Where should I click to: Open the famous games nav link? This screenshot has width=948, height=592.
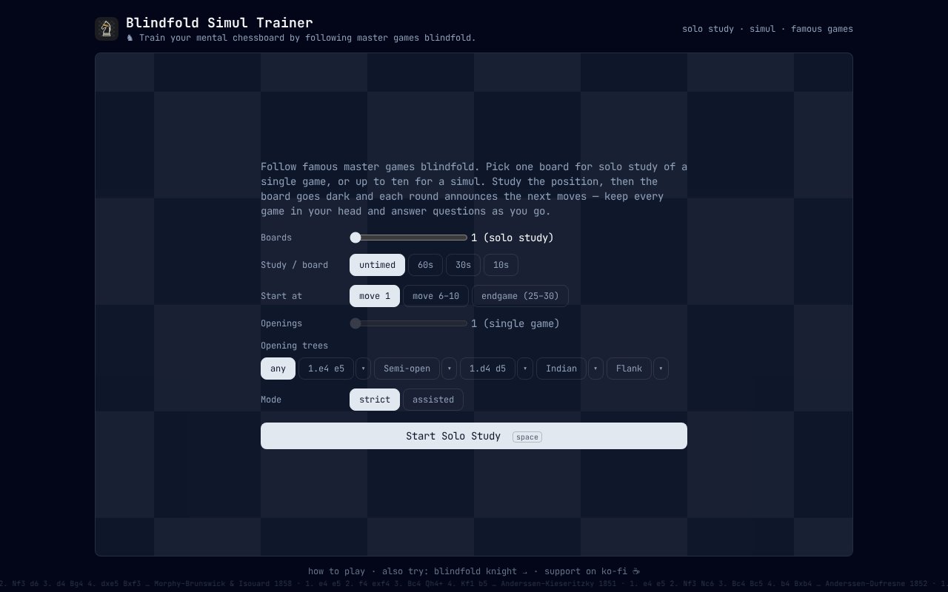822,29
